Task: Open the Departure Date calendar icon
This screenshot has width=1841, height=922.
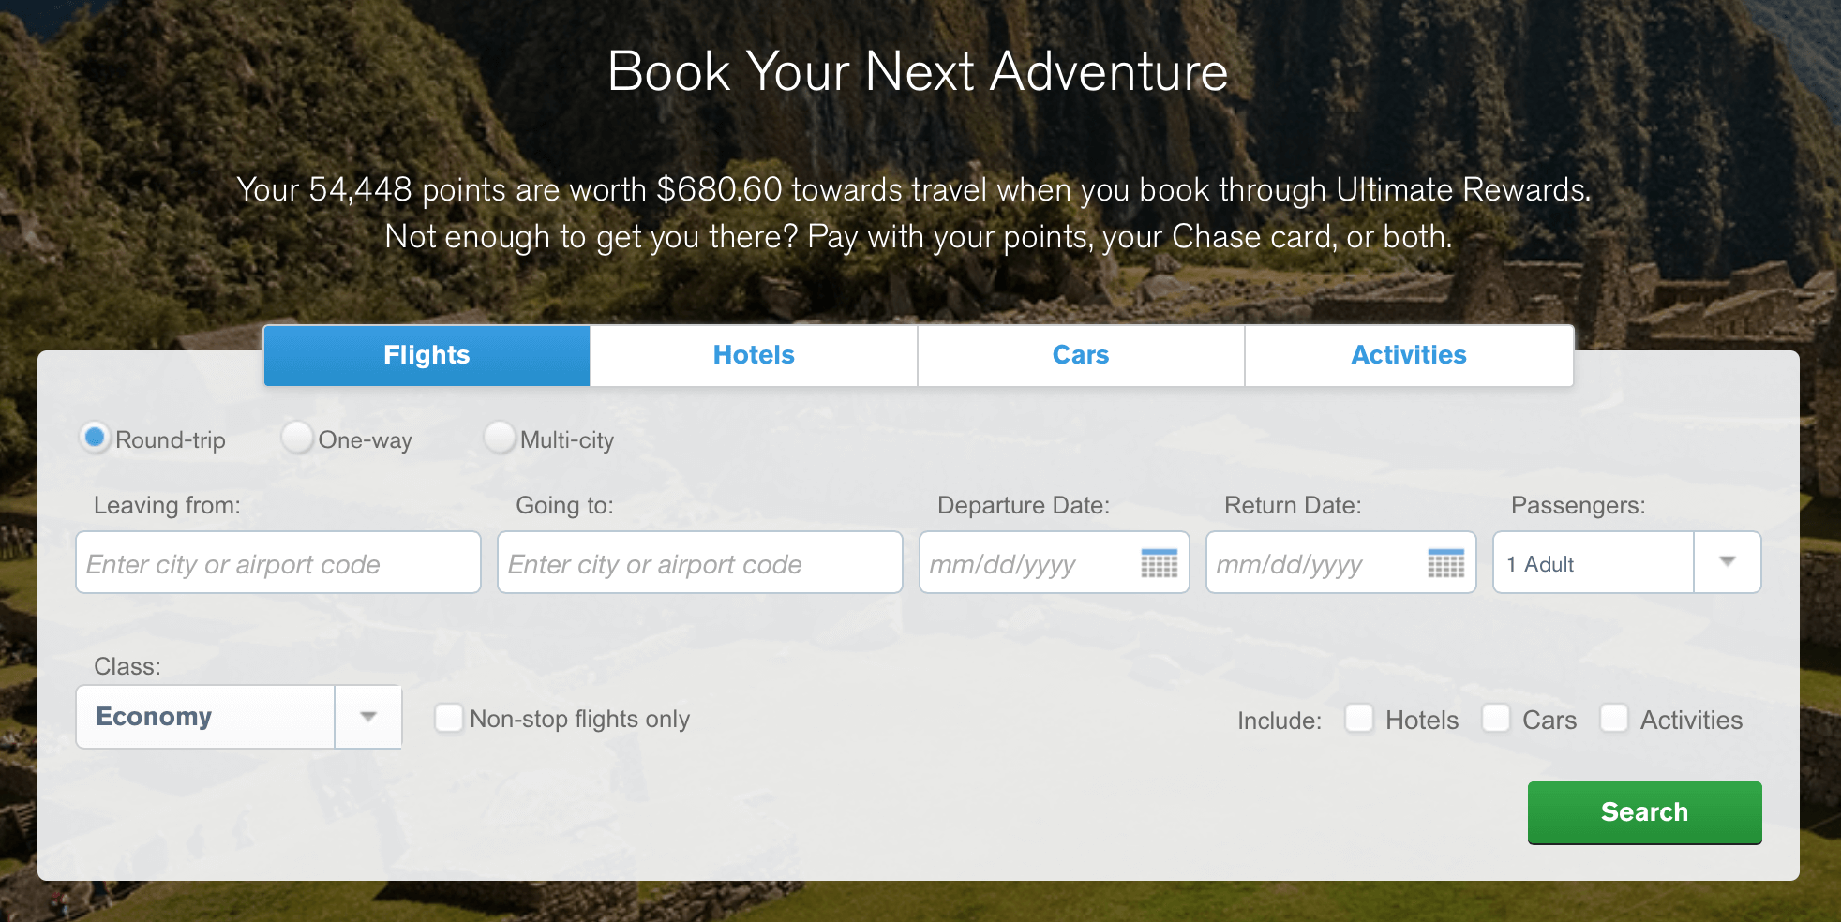Action: click(1160, 563)
